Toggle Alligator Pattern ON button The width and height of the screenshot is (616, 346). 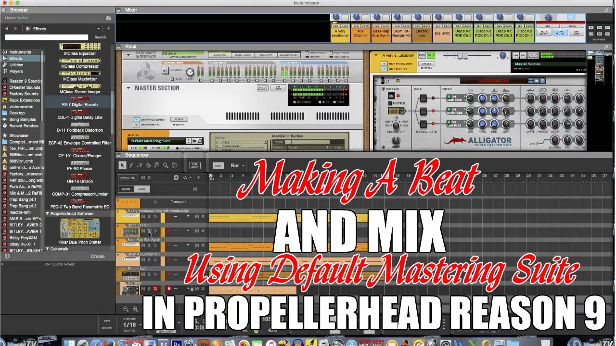[391, 96]
